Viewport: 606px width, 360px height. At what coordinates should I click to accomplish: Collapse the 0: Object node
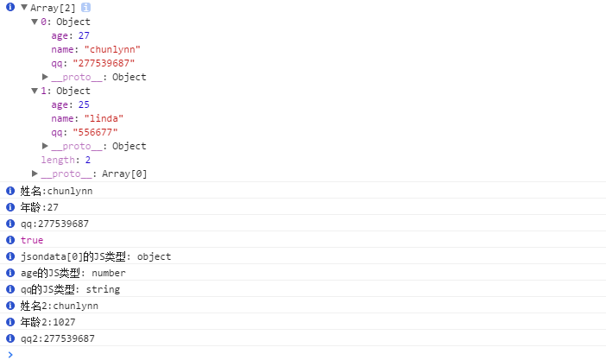point(35,22)
